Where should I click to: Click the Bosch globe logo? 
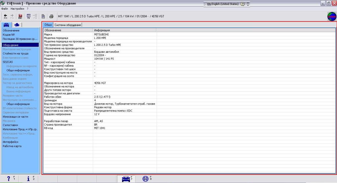(x=332, y=16)
